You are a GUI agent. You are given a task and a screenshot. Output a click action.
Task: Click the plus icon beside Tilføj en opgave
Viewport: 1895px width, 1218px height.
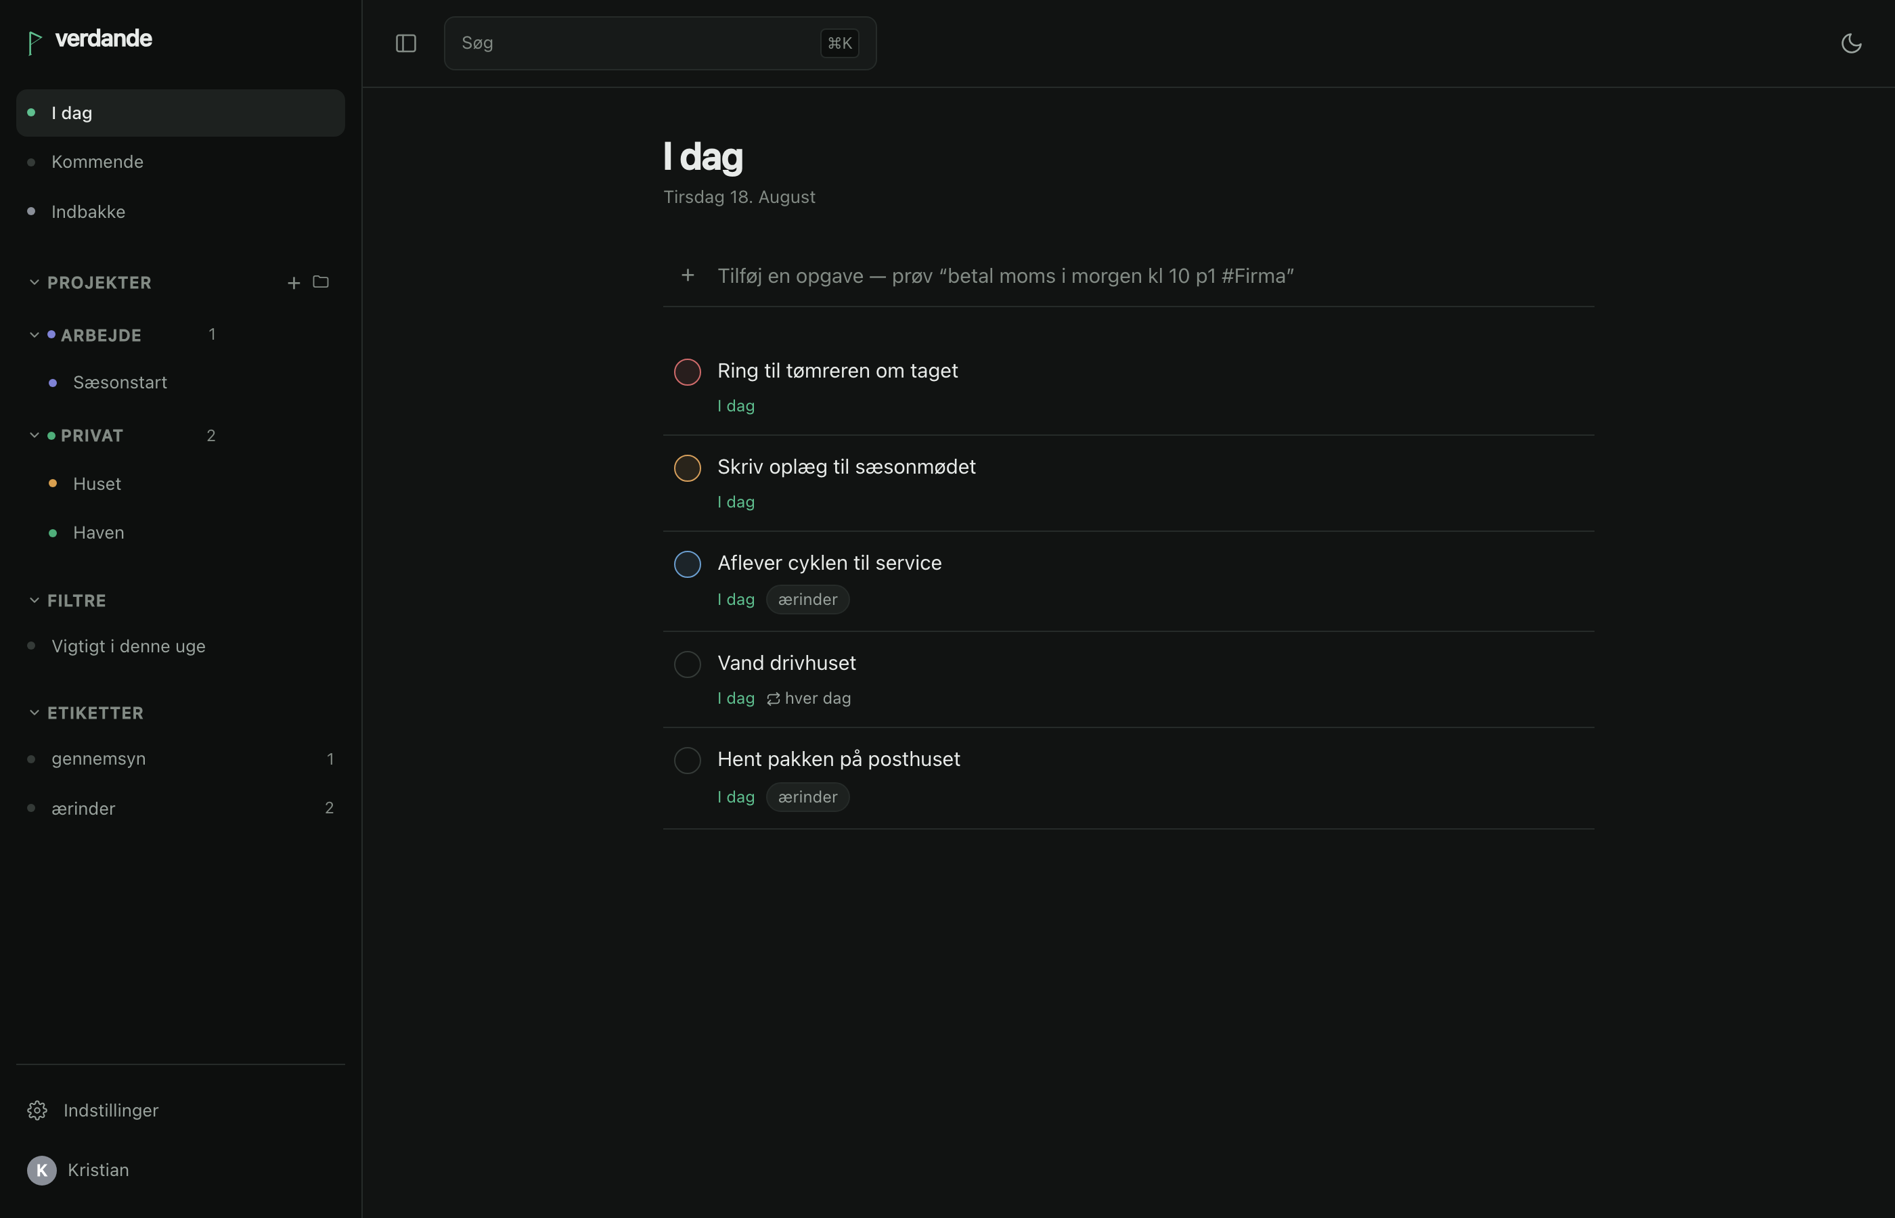click(x=688, y=275)
